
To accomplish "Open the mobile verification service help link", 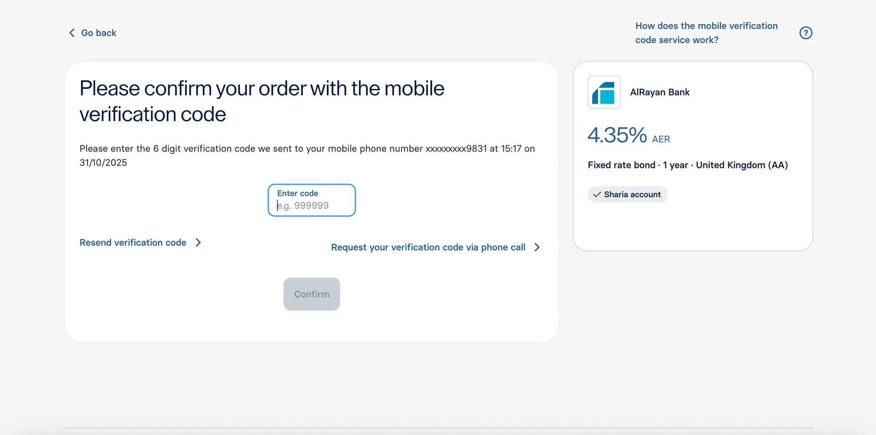I will (706, 32).
